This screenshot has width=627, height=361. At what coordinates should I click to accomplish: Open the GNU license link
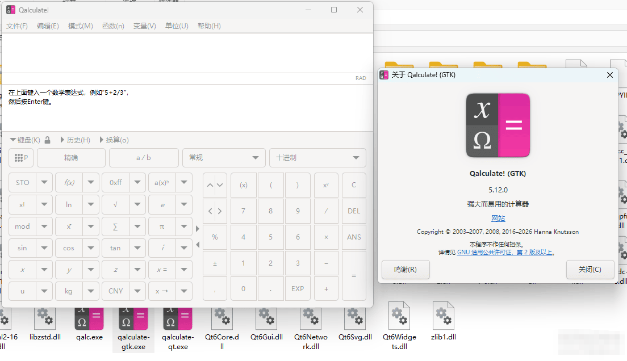click(505, 252)
